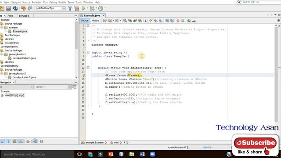
Task: Click Clean and Build Project icon
Action: point(77,8)
